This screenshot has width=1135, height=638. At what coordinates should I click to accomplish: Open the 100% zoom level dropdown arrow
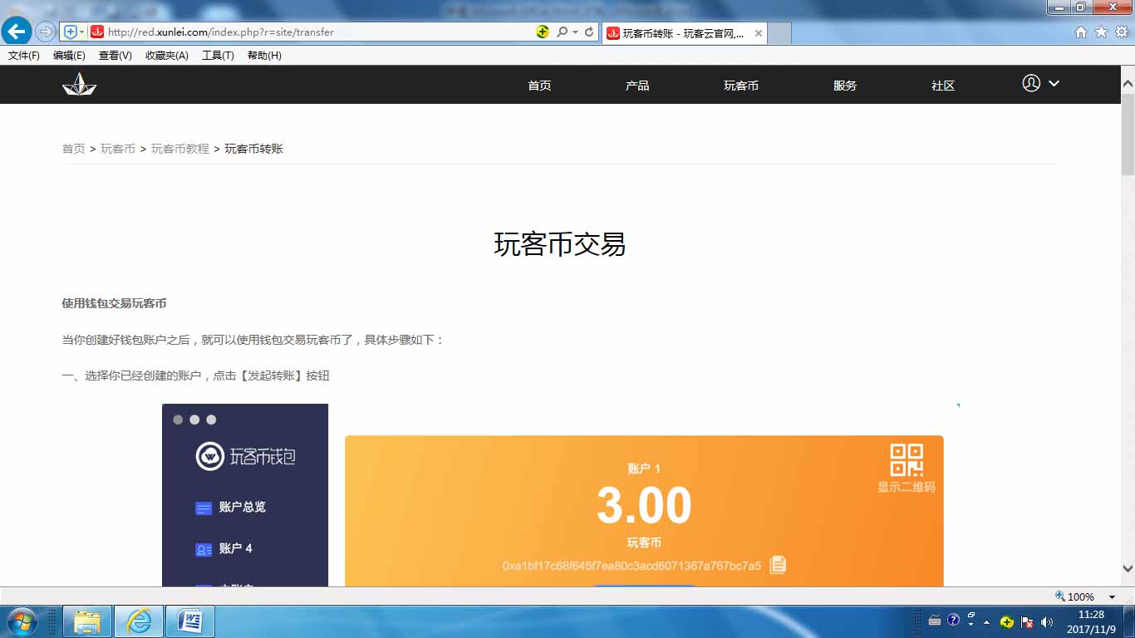(1112, 596)
